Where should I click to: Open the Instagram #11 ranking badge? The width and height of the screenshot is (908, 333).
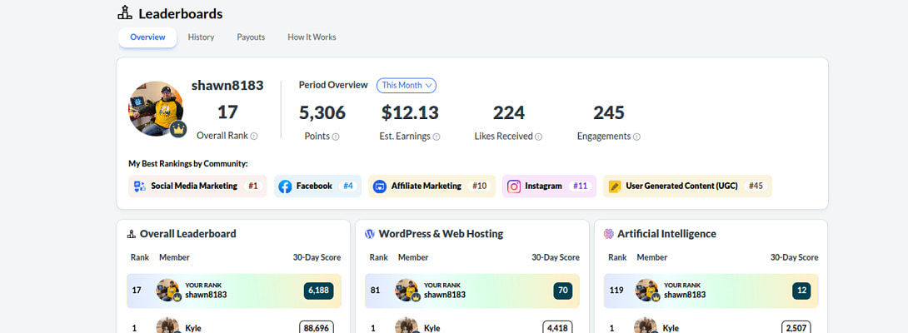click(549, 186)
